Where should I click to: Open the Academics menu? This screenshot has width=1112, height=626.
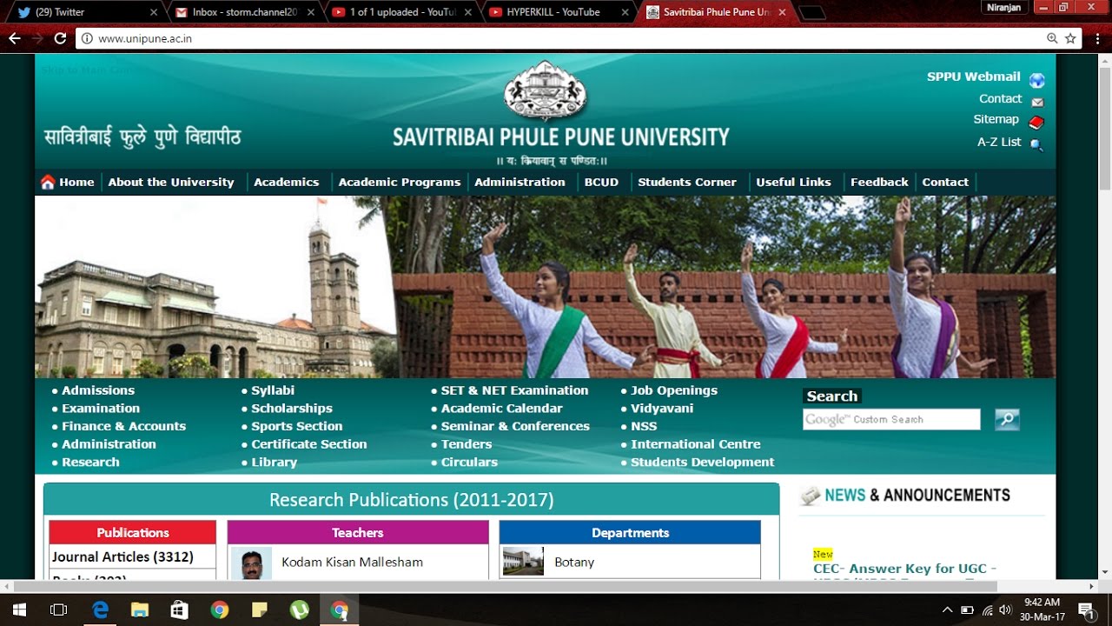click(287, 182)
